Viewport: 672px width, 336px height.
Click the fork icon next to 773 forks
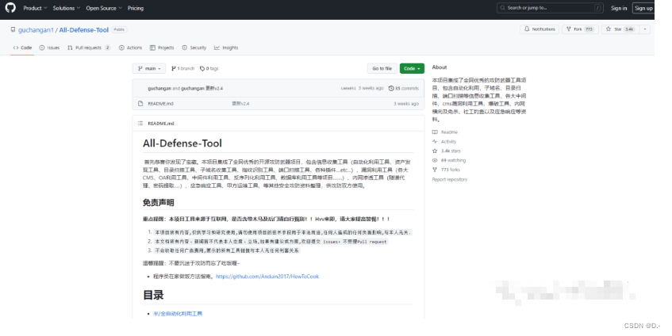(x=435, y=170)
